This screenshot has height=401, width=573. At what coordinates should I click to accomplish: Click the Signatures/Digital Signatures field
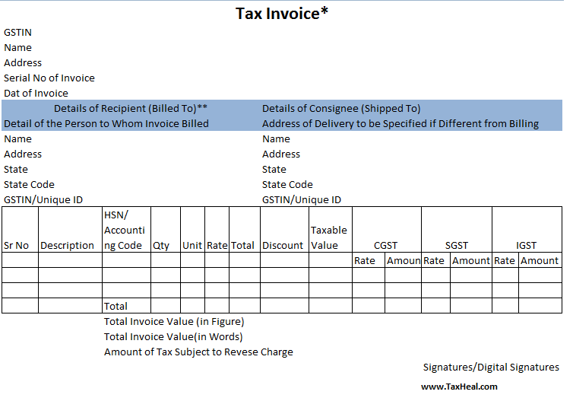point(491,368)
